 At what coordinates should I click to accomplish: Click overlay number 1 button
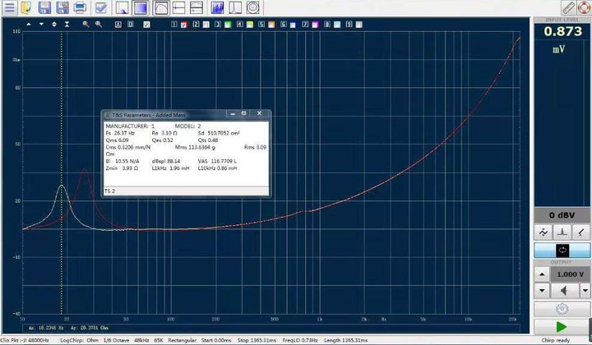click(174, 25)
